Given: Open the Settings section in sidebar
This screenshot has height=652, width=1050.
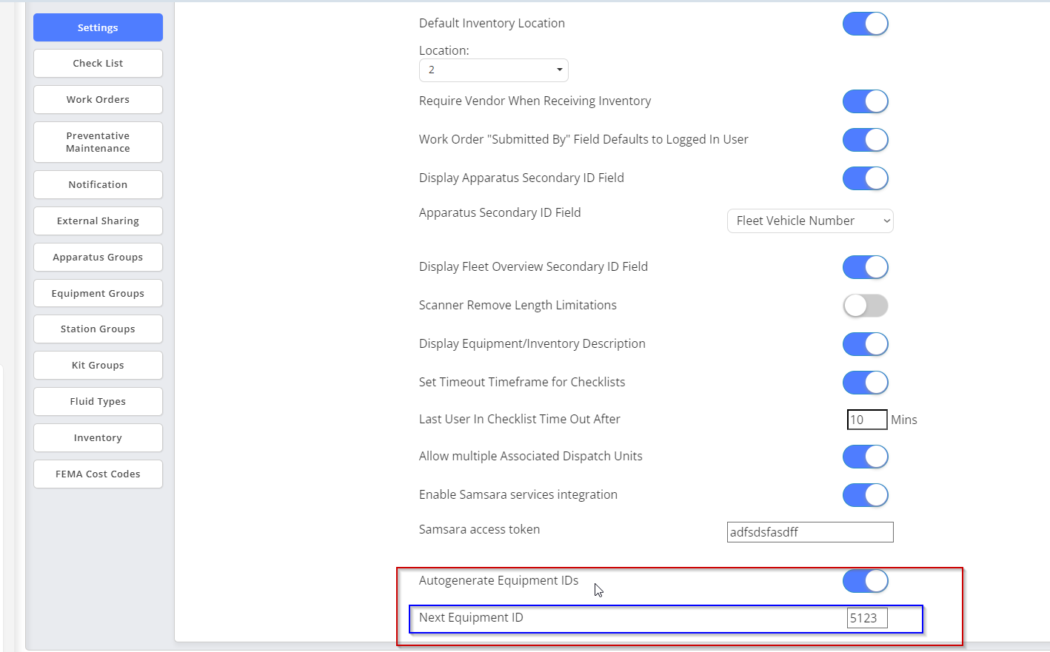Looking at the screenshot, I should (x=98, y=27).
